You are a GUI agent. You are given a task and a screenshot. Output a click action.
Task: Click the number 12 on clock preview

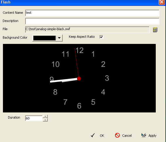coord(80,50)
